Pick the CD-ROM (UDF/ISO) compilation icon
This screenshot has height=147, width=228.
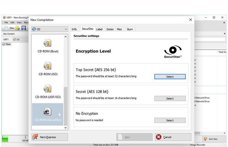[x=48, y=89]
